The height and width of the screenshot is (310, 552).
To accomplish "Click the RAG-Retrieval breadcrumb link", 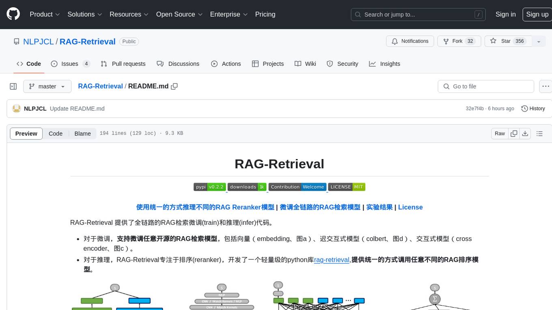I will [x=100, y=86].
